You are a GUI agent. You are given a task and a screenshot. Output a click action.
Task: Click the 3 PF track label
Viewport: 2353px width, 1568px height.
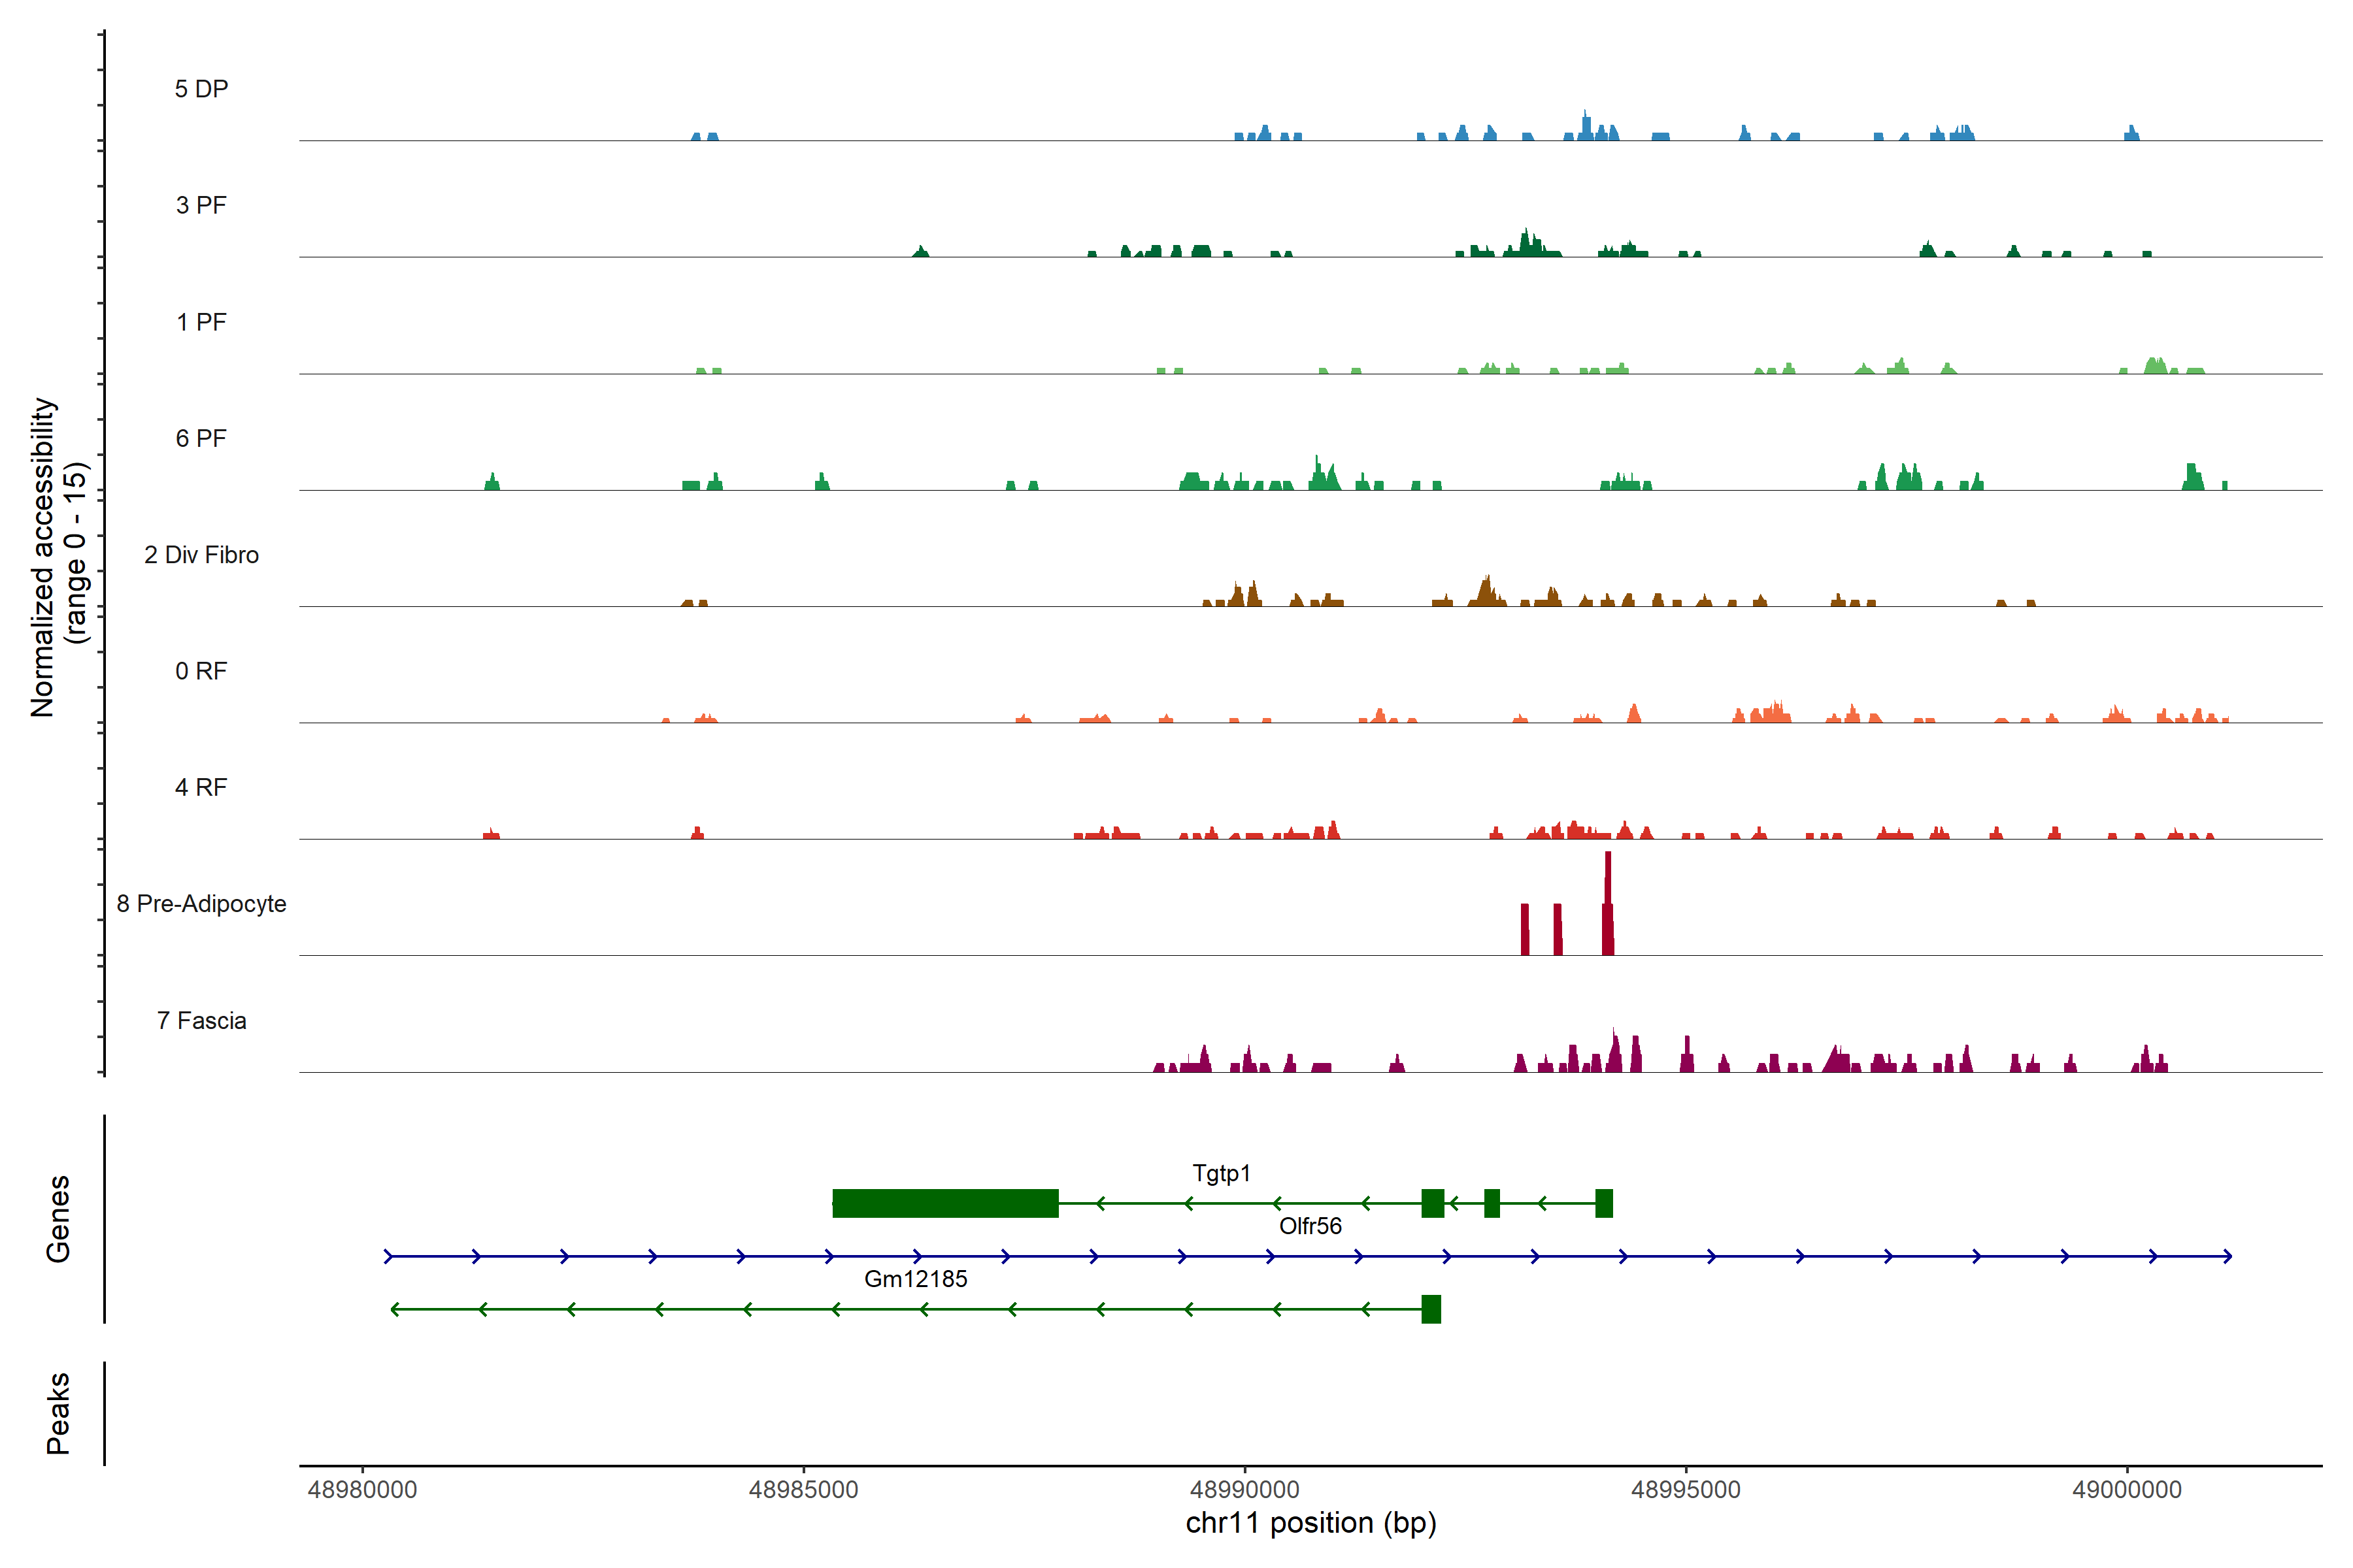point(201,205)
